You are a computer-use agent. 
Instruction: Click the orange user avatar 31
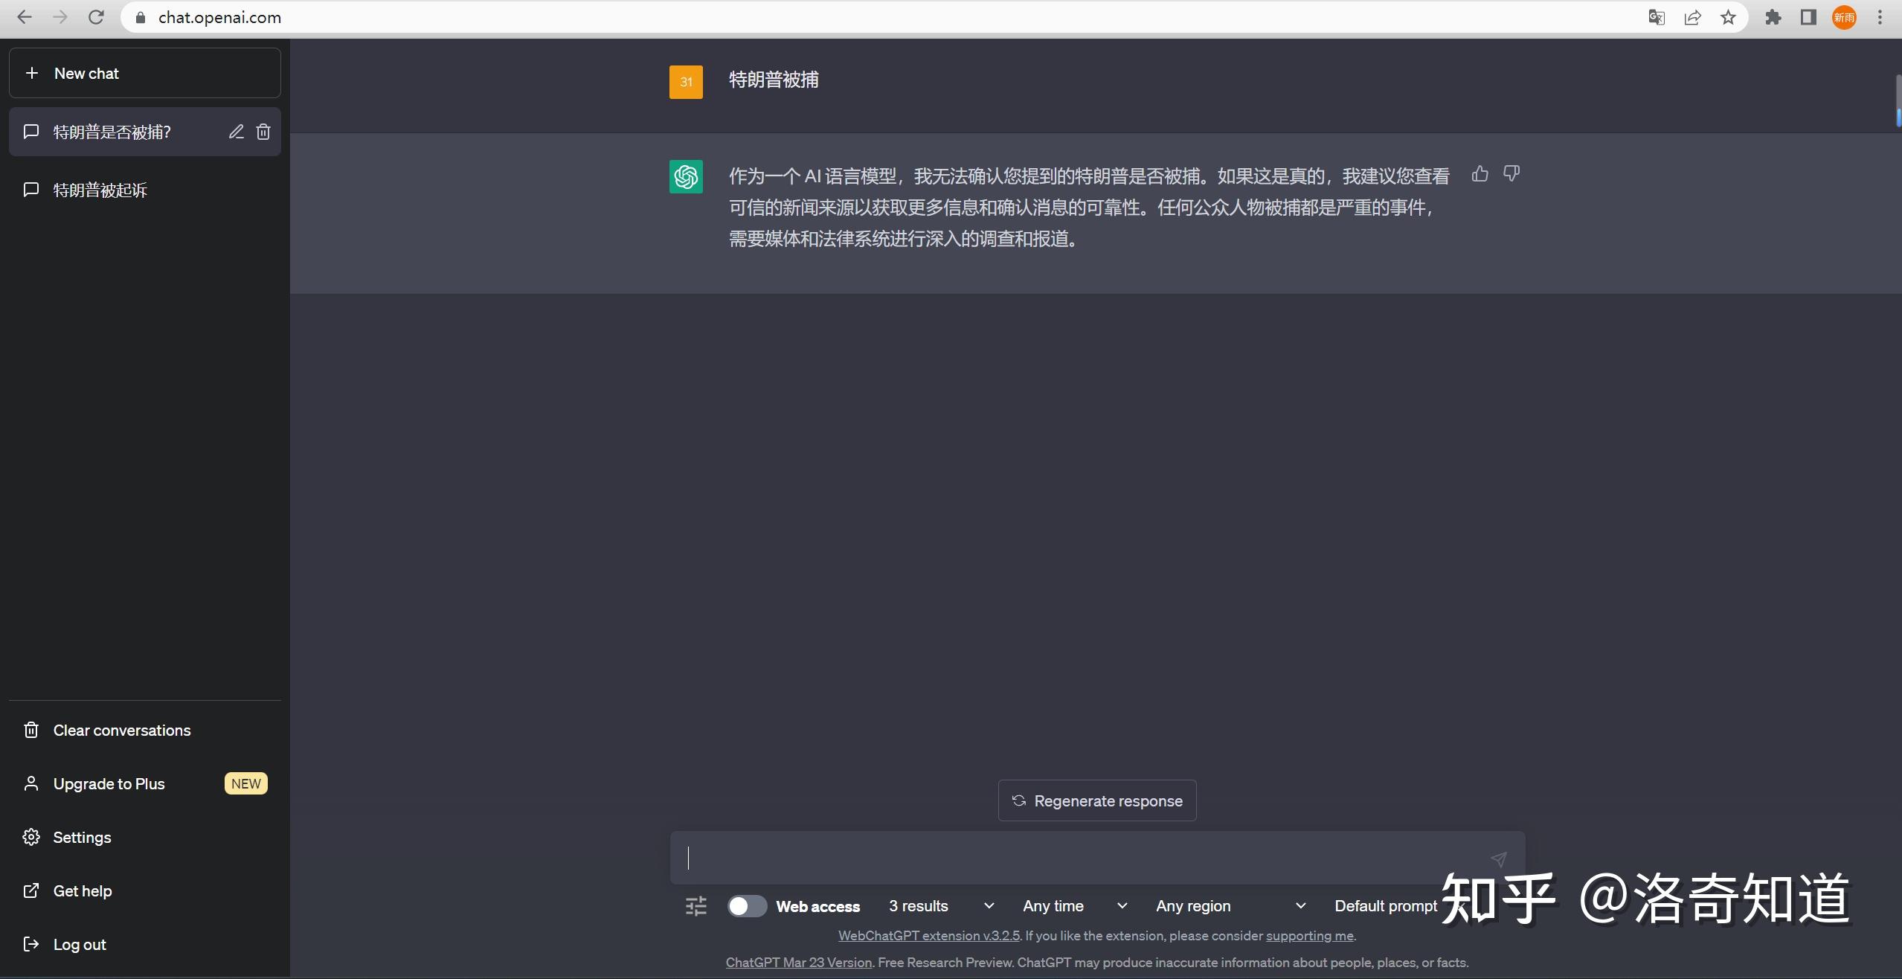(x=686, y=82)
